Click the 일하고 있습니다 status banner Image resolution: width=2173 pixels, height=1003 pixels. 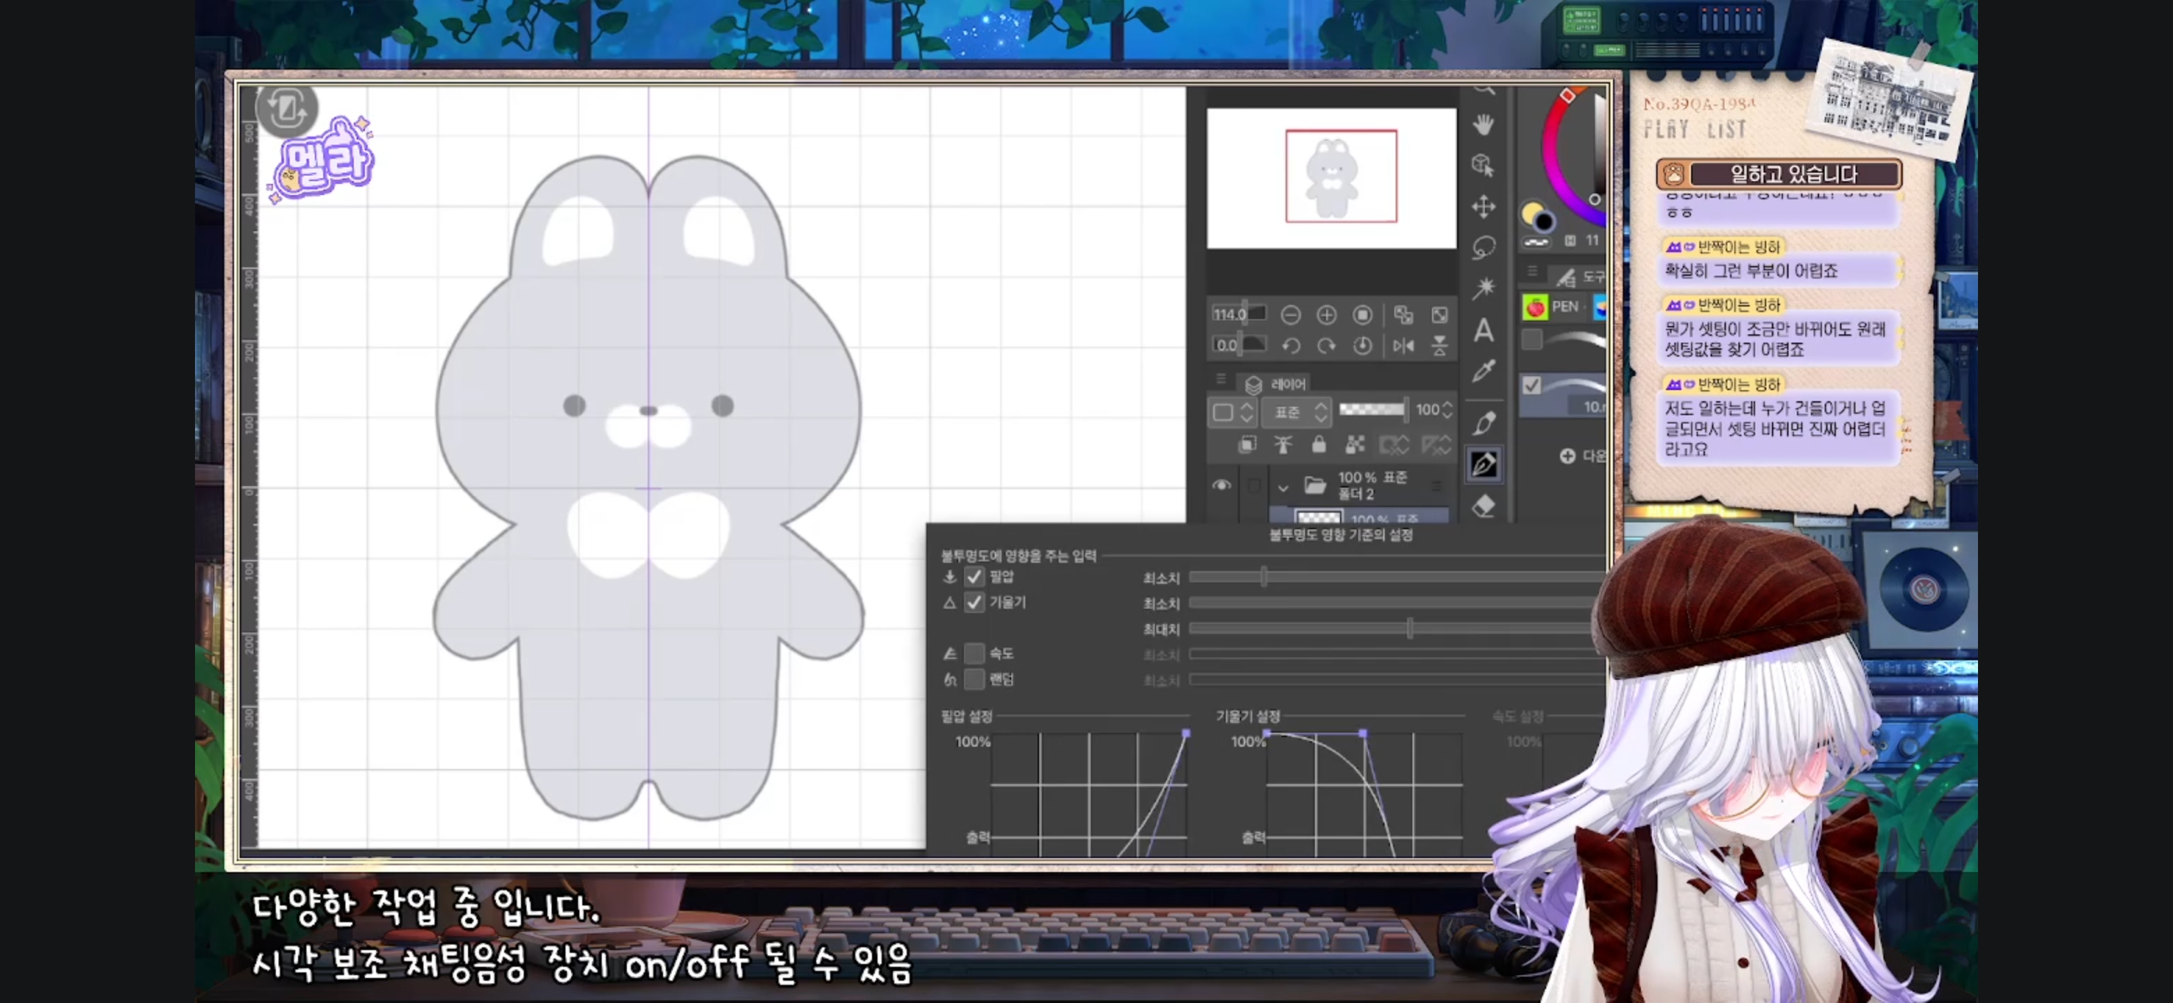[x=1778, y=173]
